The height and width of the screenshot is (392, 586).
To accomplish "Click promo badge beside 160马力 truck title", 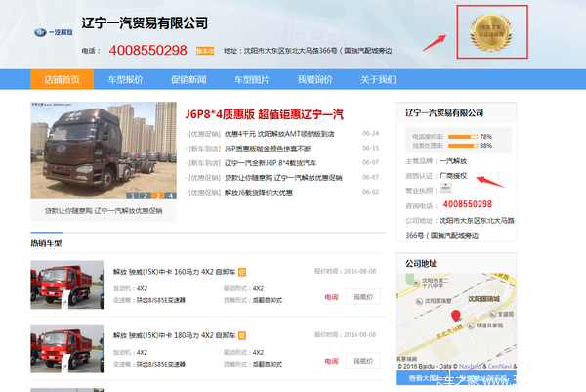I will [x=242, y=272].
